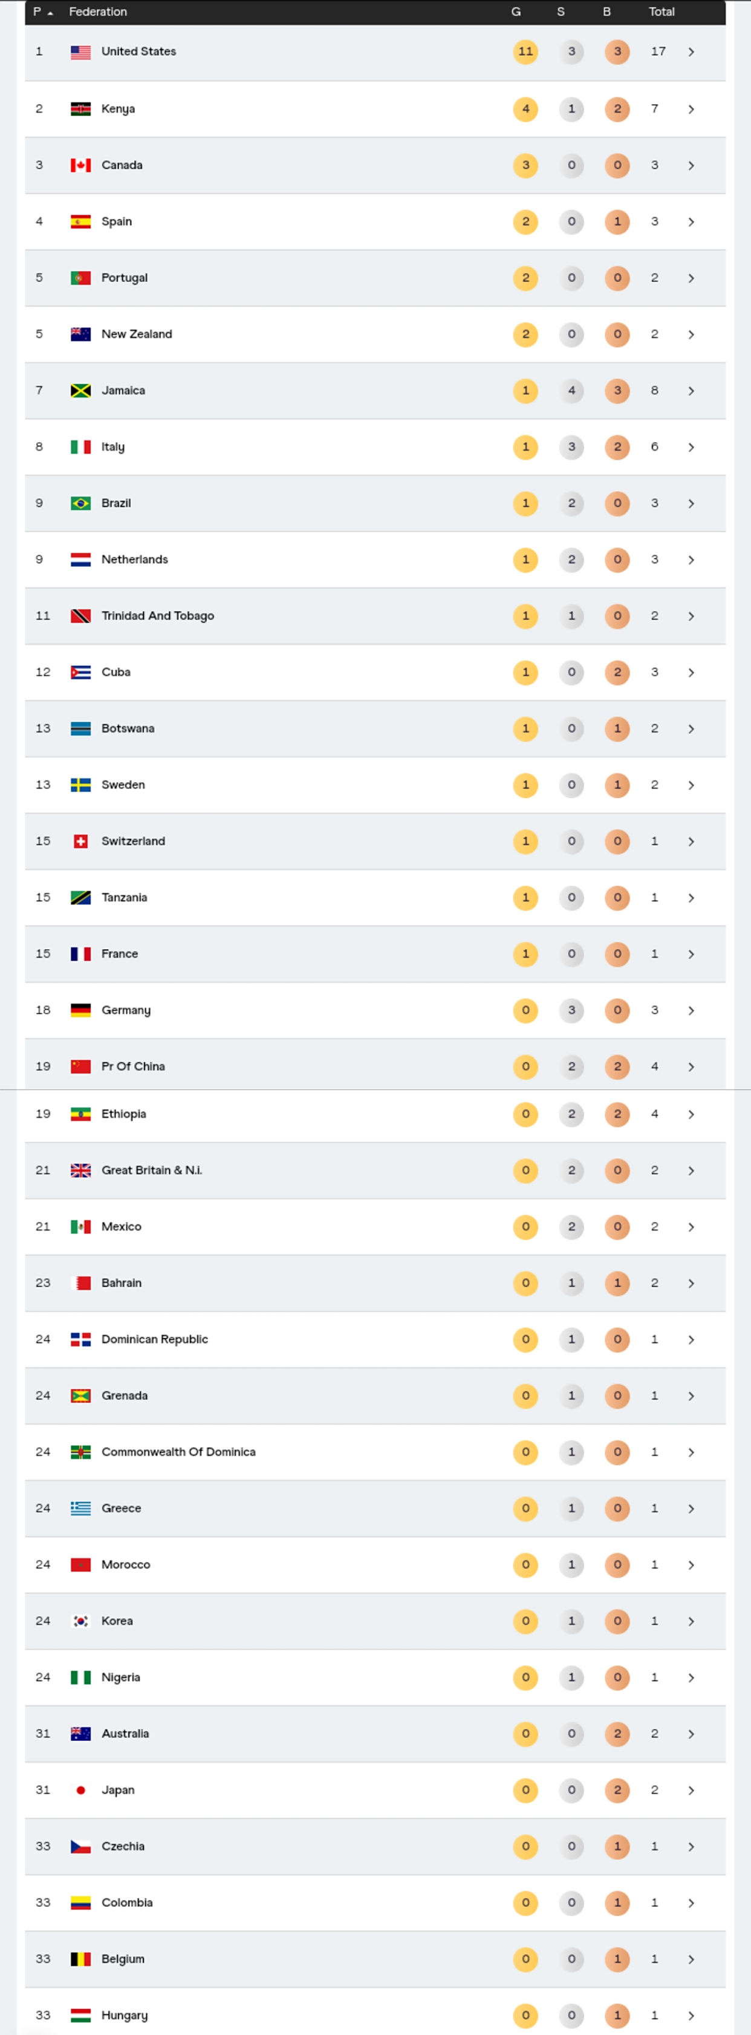751x2035 pixels.
Task: Expand the Canada row chevron
Action: 691,166
